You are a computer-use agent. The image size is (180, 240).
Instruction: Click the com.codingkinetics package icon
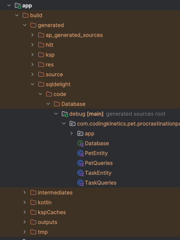[72, 123]
